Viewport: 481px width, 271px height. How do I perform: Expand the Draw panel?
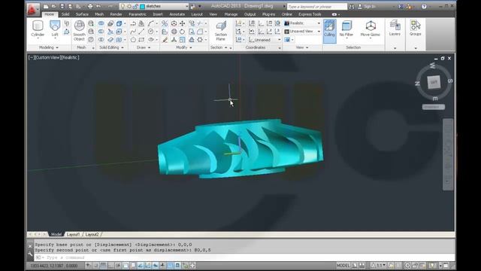click(x=144, y=47)
